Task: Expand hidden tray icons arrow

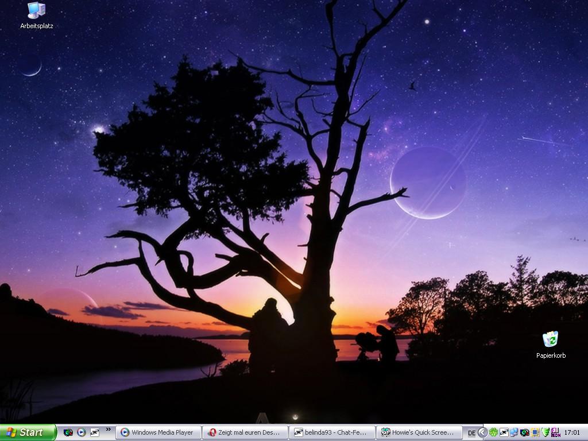Action: tap(483, 432)
